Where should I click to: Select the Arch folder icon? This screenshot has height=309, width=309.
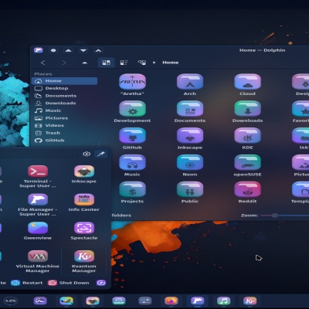pos(190,82)
